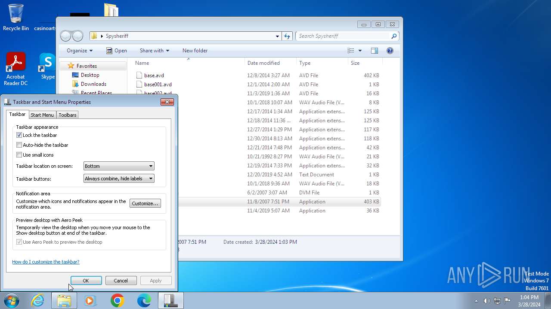Viewport: 551px width, 309px height.
Task: Switch to the Toolbars tab
Action: (x=68, y=115)
